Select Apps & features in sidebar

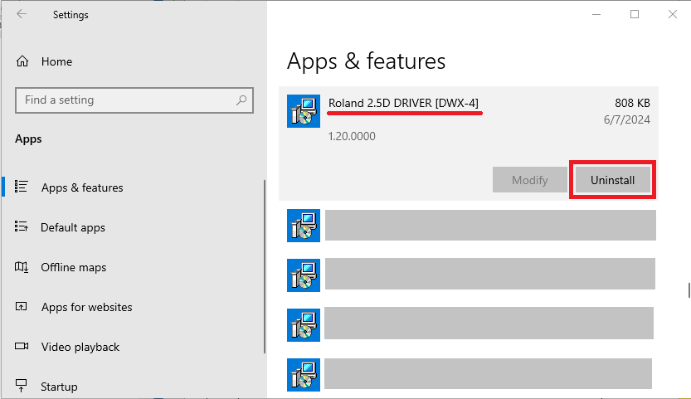coord(82,187)
